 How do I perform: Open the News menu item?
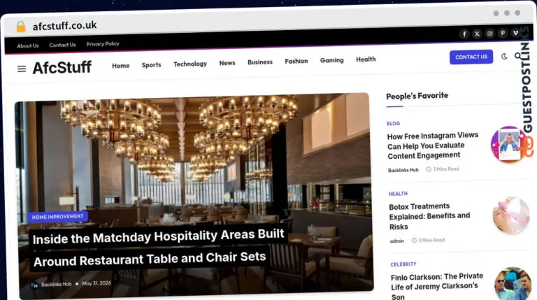227,63
